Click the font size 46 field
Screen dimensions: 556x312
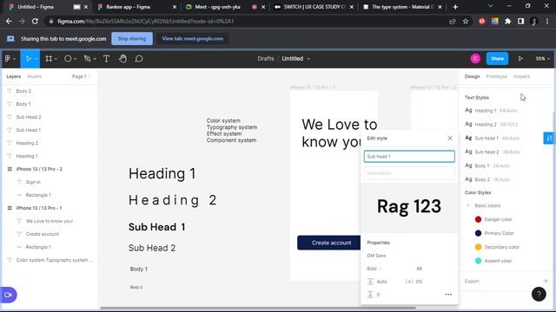click(419, 269)
